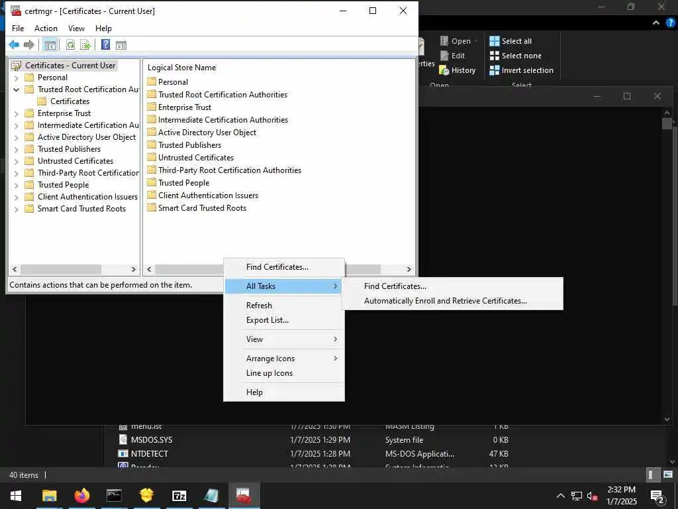678x509 pixels.
Task: Open the notification center icon
Action: click(657, 497)
